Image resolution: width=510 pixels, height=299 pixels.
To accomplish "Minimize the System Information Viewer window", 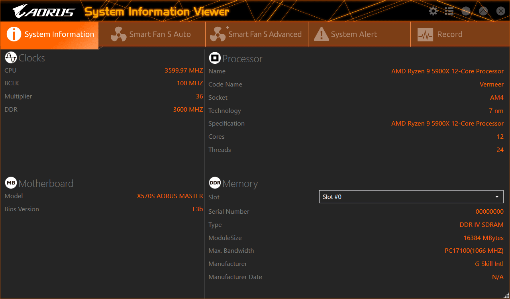I will coord(466,11).
